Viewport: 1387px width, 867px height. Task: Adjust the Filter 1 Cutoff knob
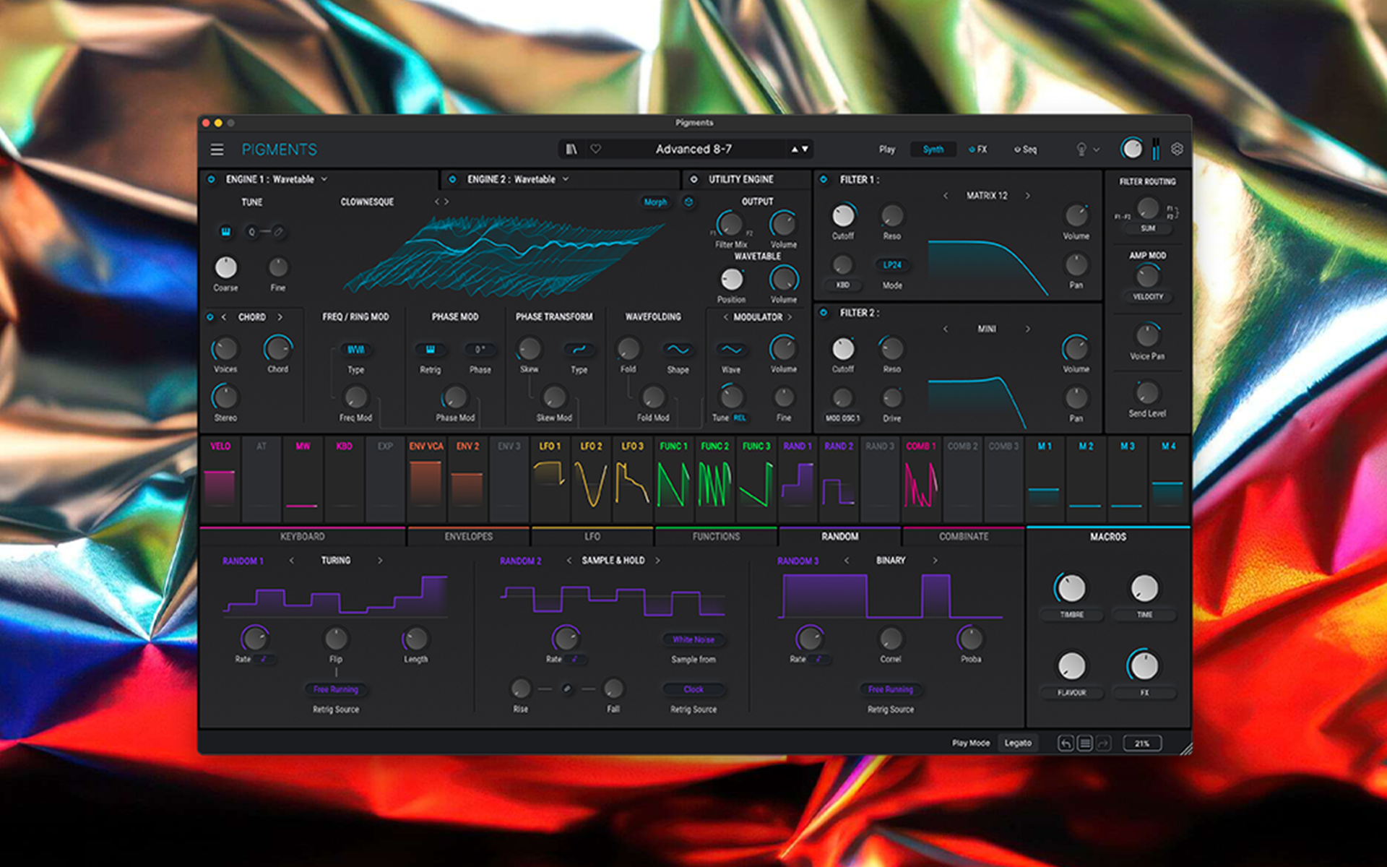click(843, 216)
